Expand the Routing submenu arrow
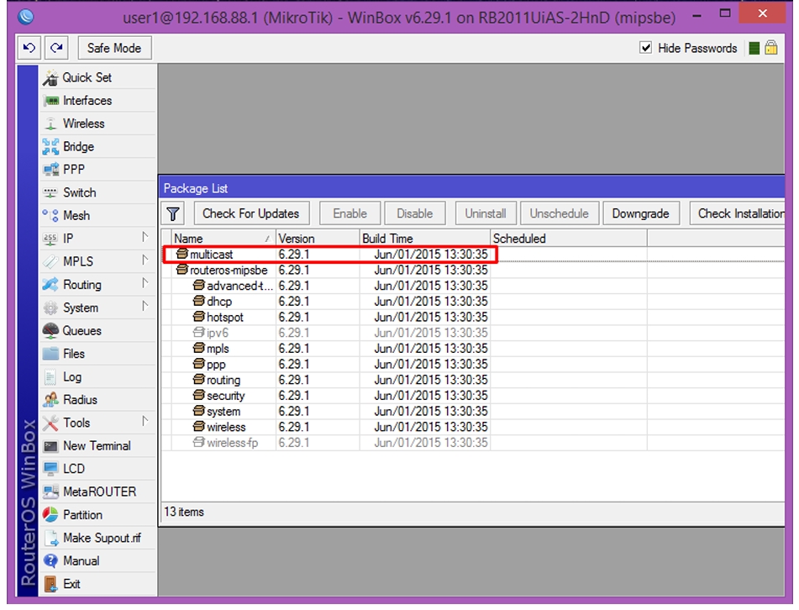Image resolution: width=799 pixels, height=610 pixels. point(145,283)
